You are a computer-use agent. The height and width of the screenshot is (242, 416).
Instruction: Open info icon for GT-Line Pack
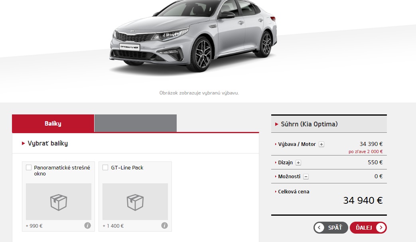coord(164,226)
